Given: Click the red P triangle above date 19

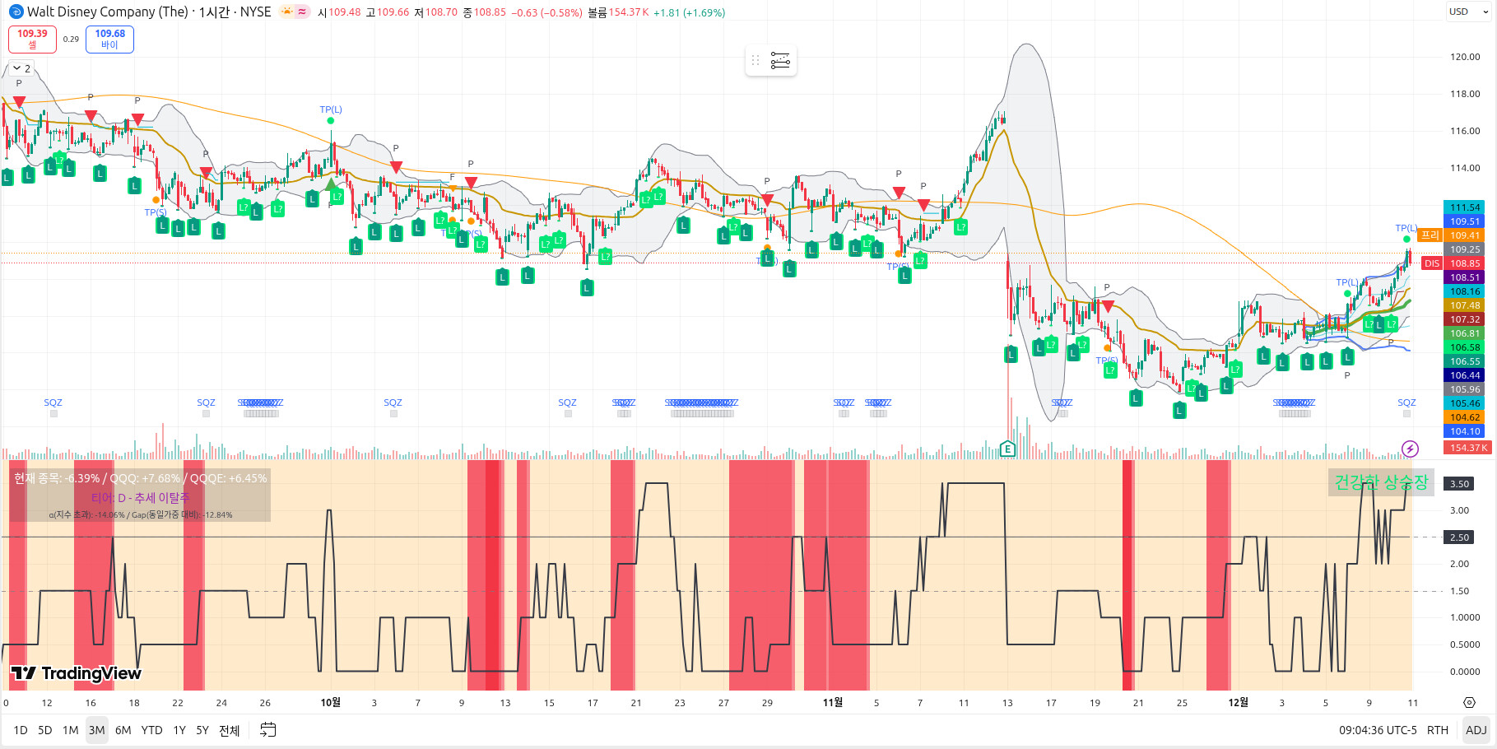Looking at the screenshot, I should pyautogui.click(x=1108, y=306).
